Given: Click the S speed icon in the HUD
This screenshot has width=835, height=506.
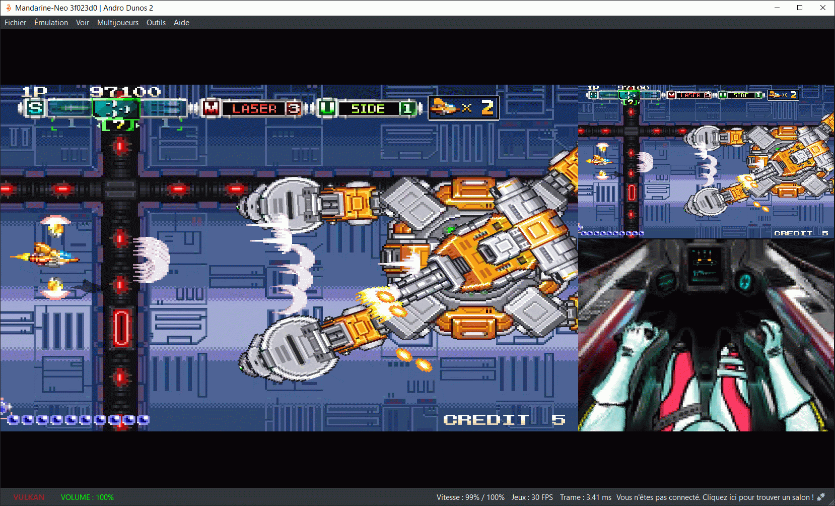Looking at the screenshot, I should [x=35, y=108].
